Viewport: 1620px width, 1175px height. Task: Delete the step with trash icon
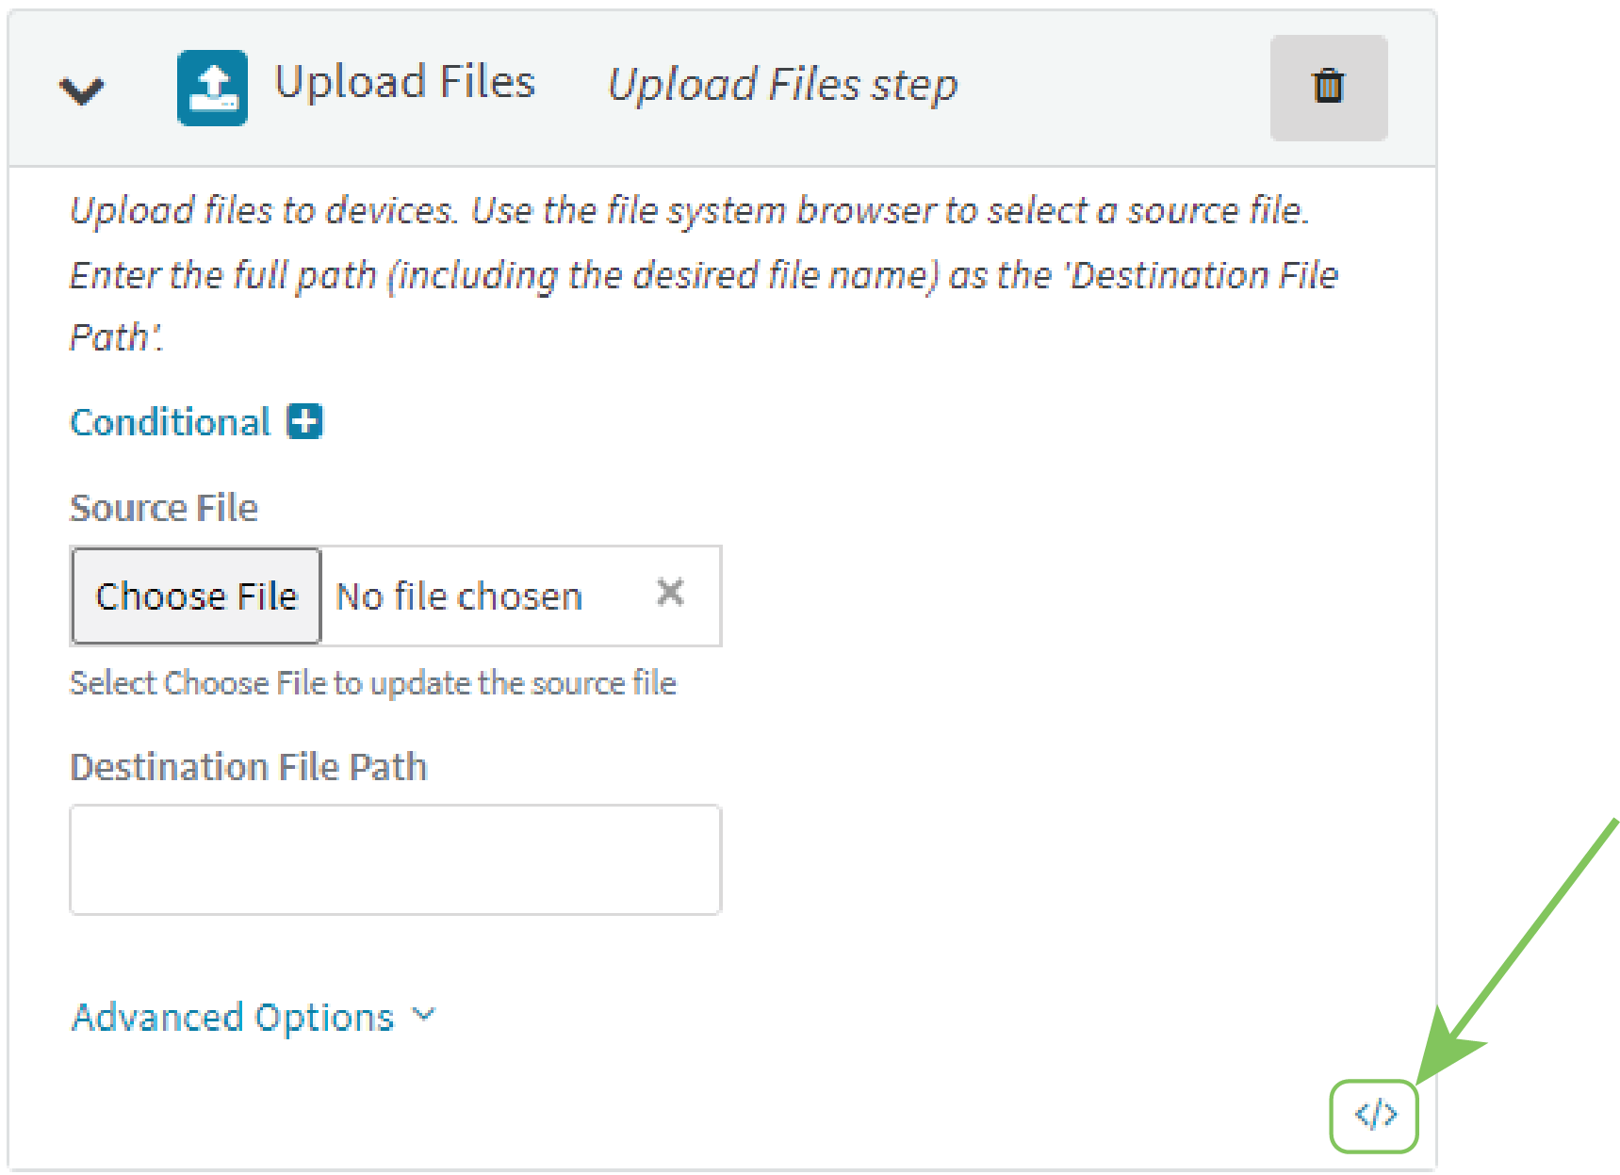(x=1328, y=87)
